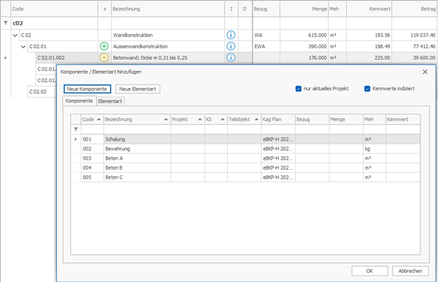Click code 002 cell in dialog
This screenshot has height=282, width=438.
93,149
